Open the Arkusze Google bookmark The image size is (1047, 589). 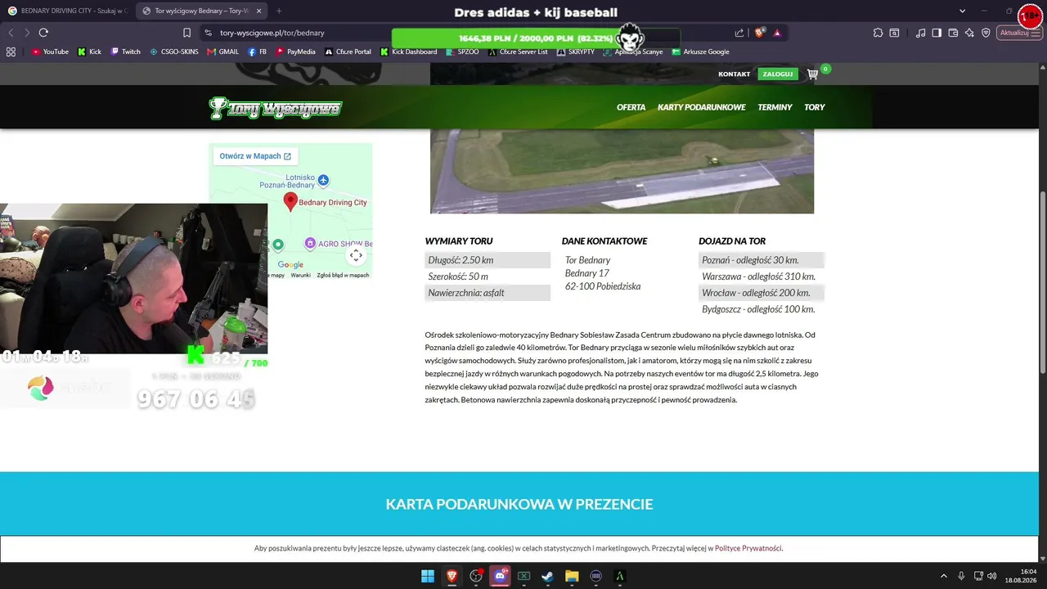tap(701, 52)
